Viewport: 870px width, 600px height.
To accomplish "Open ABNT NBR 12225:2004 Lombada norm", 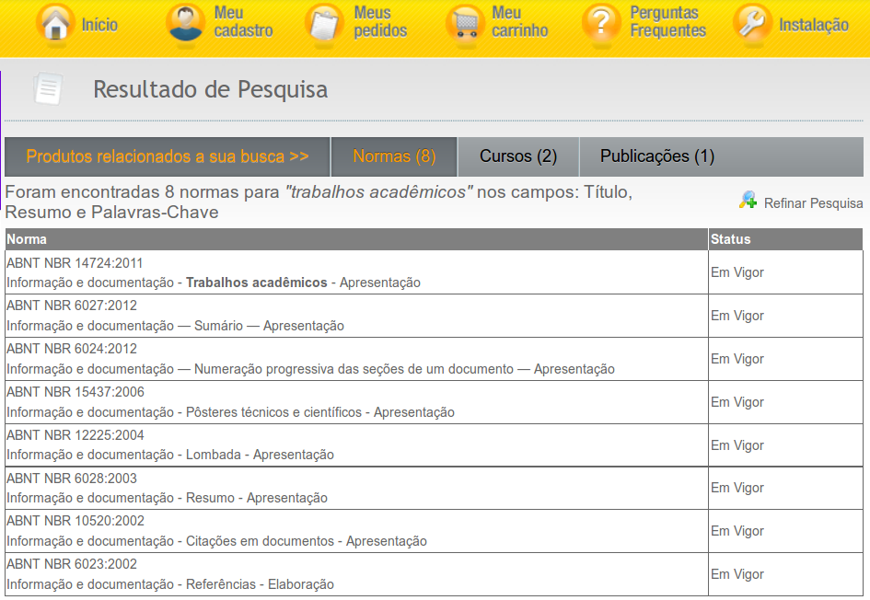I will coord(75,435).
